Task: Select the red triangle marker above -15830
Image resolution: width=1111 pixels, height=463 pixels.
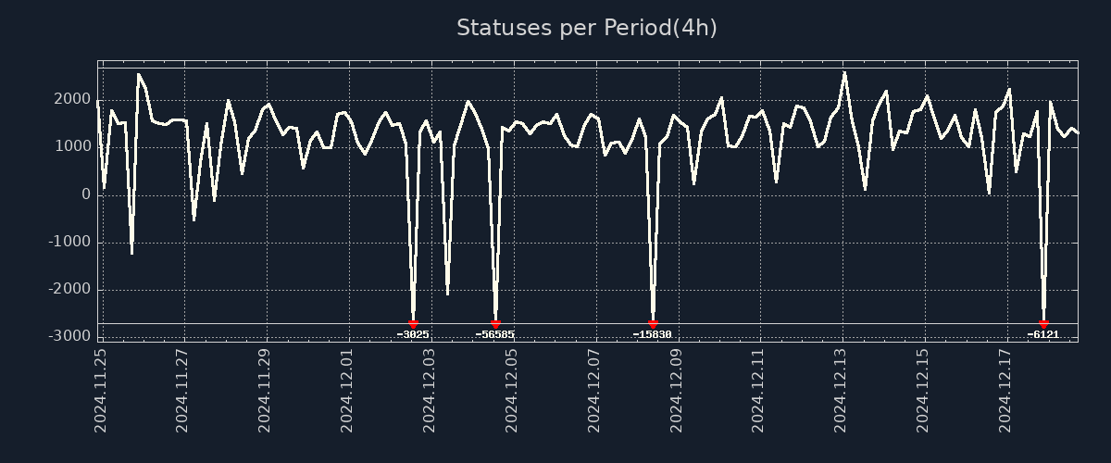Action: pos(653,325)
